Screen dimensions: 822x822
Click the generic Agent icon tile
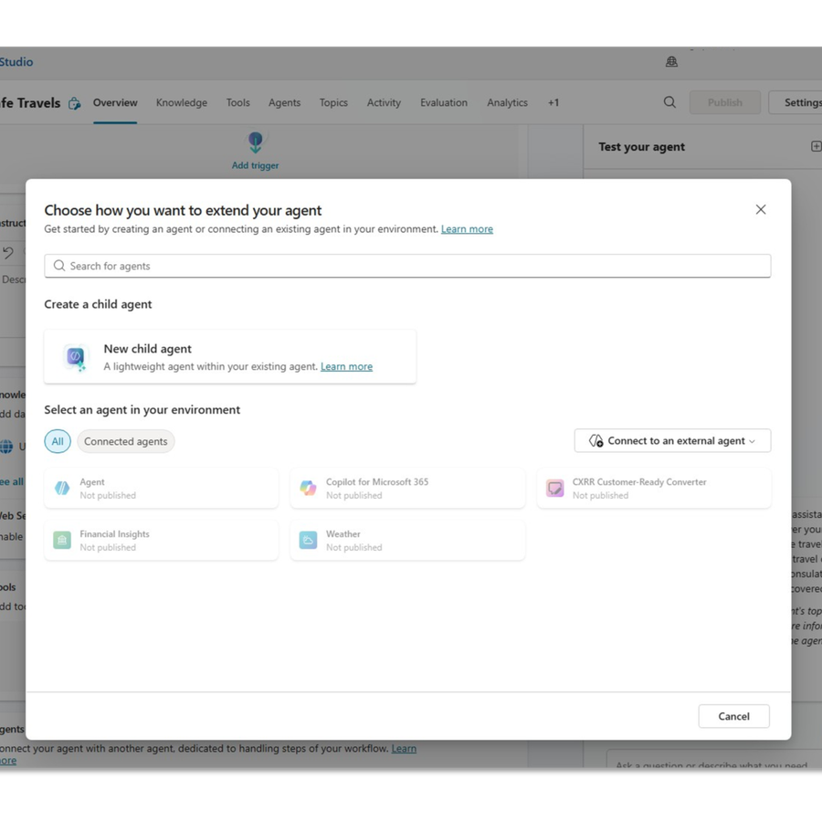pos(62,488)
